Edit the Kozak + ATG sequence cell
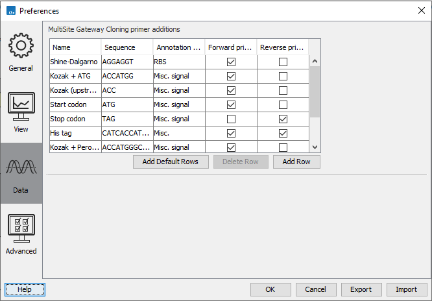The image size is (432, 301). (126, 76)
